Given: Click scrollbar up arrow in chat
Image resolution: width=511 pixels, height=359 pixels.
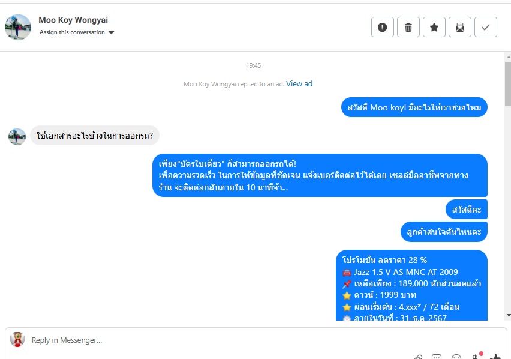Looking at the screenshot, I should point(508,57).
